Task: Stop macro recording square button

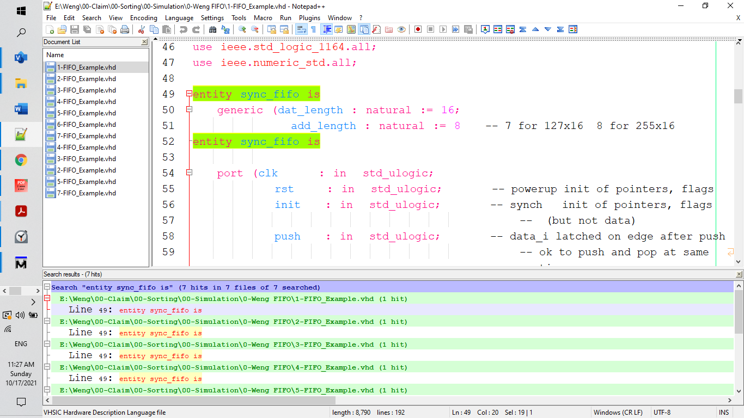Action: click(430, 29)
